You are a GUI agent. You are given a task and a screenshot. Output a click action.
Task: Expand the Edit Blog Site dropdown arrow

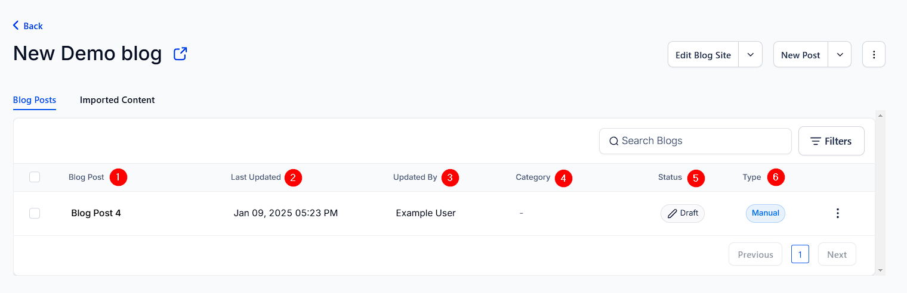coord(751,55)
